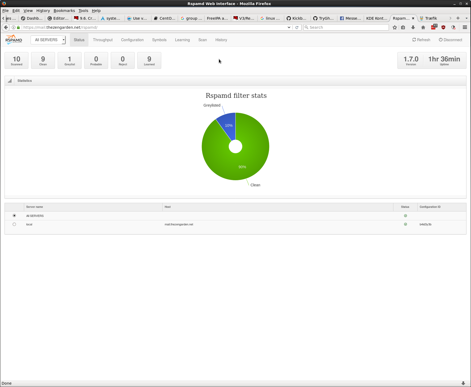Open the Help menu
This screenshot has width=471, height=387.
[96, 11]
